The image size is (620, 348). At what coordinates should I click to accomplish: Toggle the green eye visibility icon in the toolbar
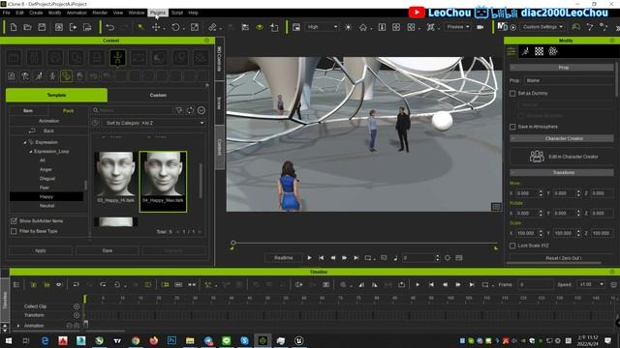point(260,27)
